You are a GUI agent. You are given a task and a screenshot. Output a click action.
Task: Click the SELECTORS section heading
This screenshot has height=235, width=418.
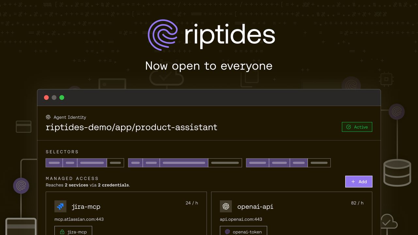point(62,152)
